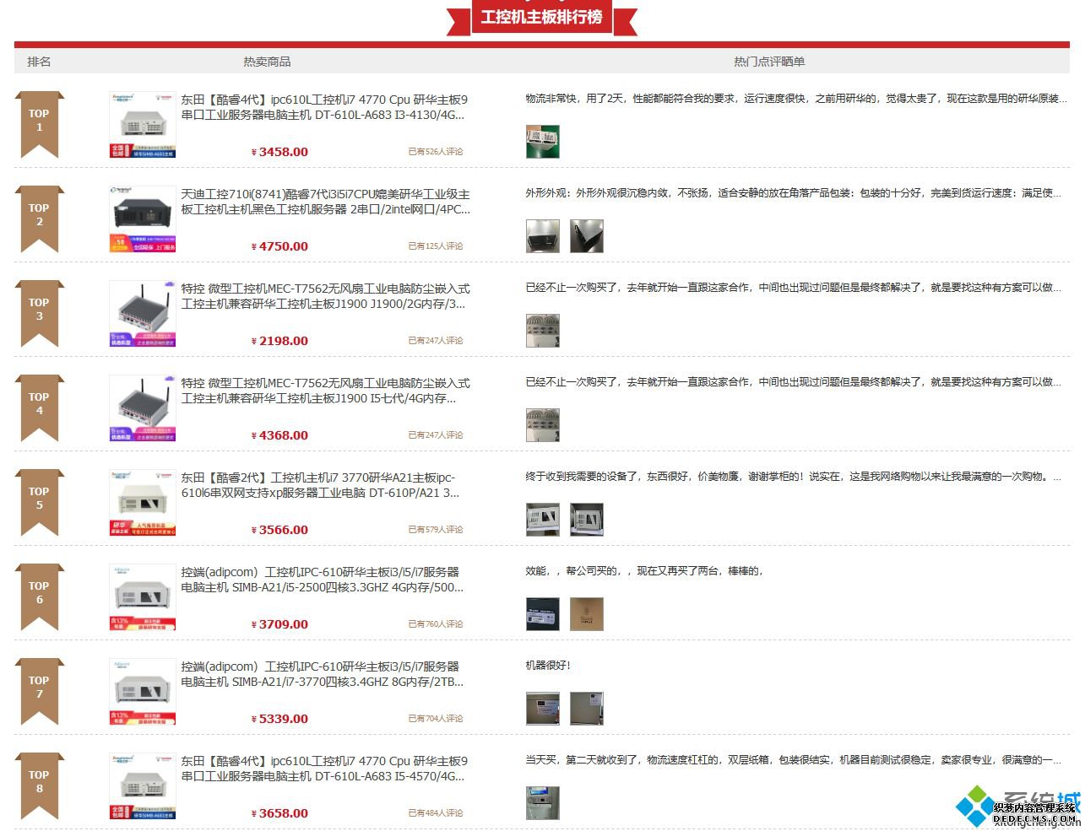Viewport: 1085px width, 831px height.
Task: Enlarge second TOP 5 review photo
Action: pyautogui.click(x=587, y=520)
